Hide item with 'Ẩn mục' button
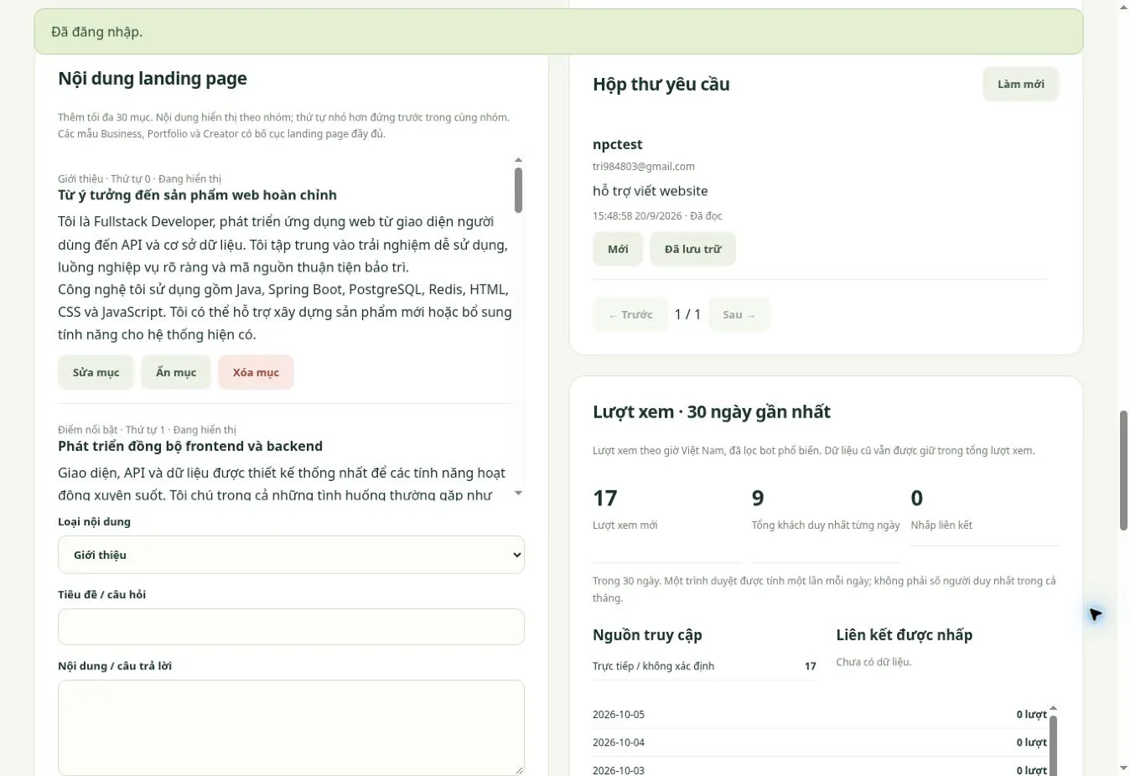 tap(176, 373)
